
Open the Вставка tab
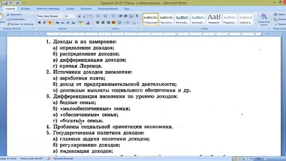tap(25, 8)
